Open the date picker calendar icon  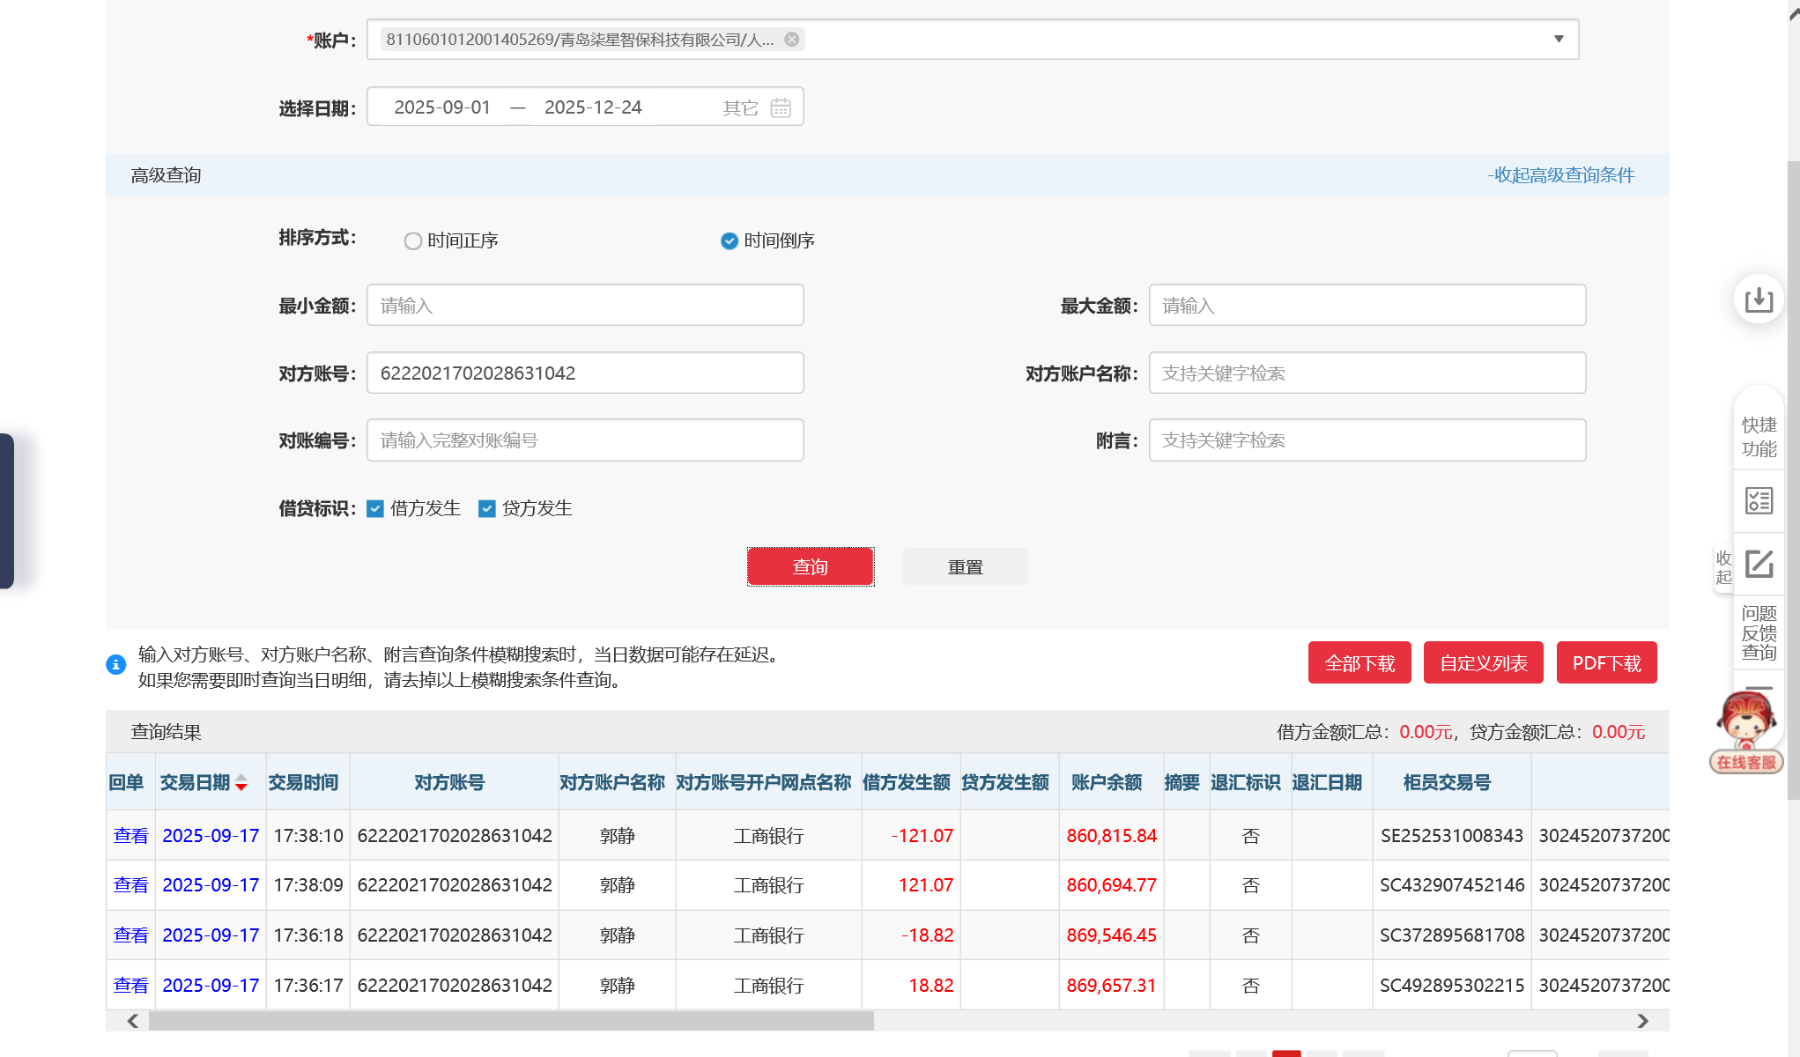[781, 107]
